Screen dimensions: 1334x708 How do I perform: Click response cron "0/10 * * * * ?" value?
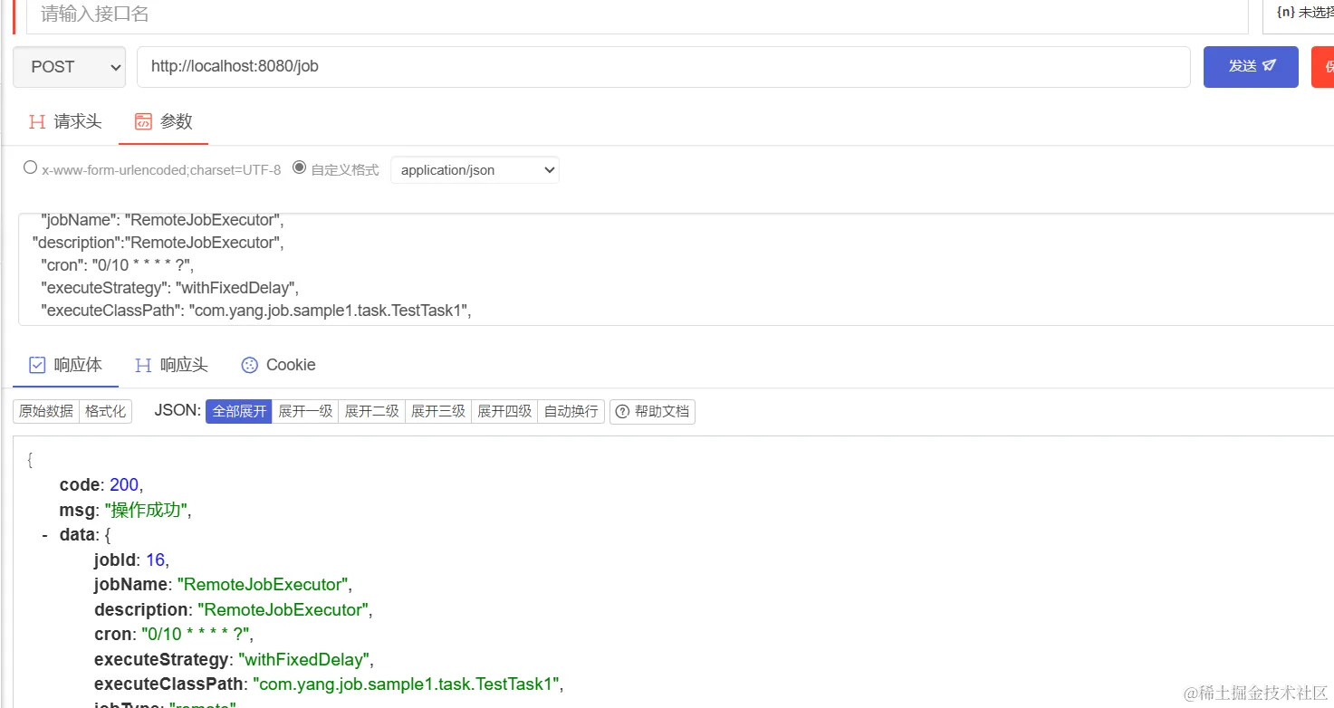click(x=197, y=635)
